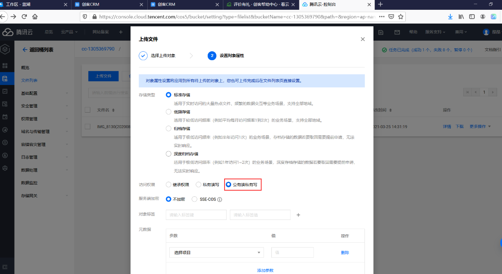The image size is (502, 274).
Task: Open new browser tab with plus icon
Action: click(380, 4)
